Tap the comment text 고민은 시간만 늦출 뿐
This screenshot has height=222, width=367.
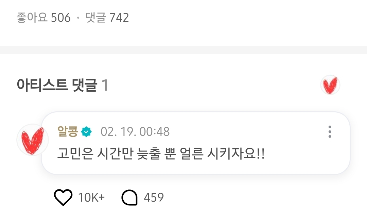pyautogui.click(x=117, y=154)
